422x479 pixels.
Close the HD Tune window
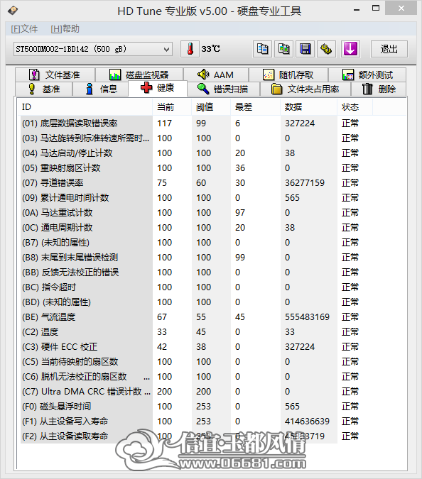tap(401, 9)
